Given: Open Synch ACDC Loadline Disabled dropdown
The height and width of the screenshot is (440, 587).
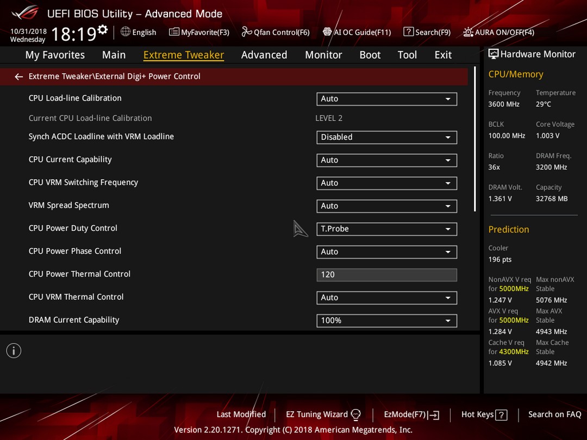Looking at the screenshot, I should (x=387, y=137).
